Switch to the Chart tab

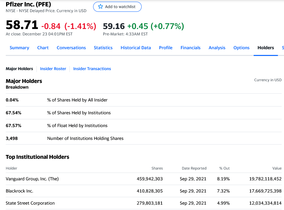[43, 48]
